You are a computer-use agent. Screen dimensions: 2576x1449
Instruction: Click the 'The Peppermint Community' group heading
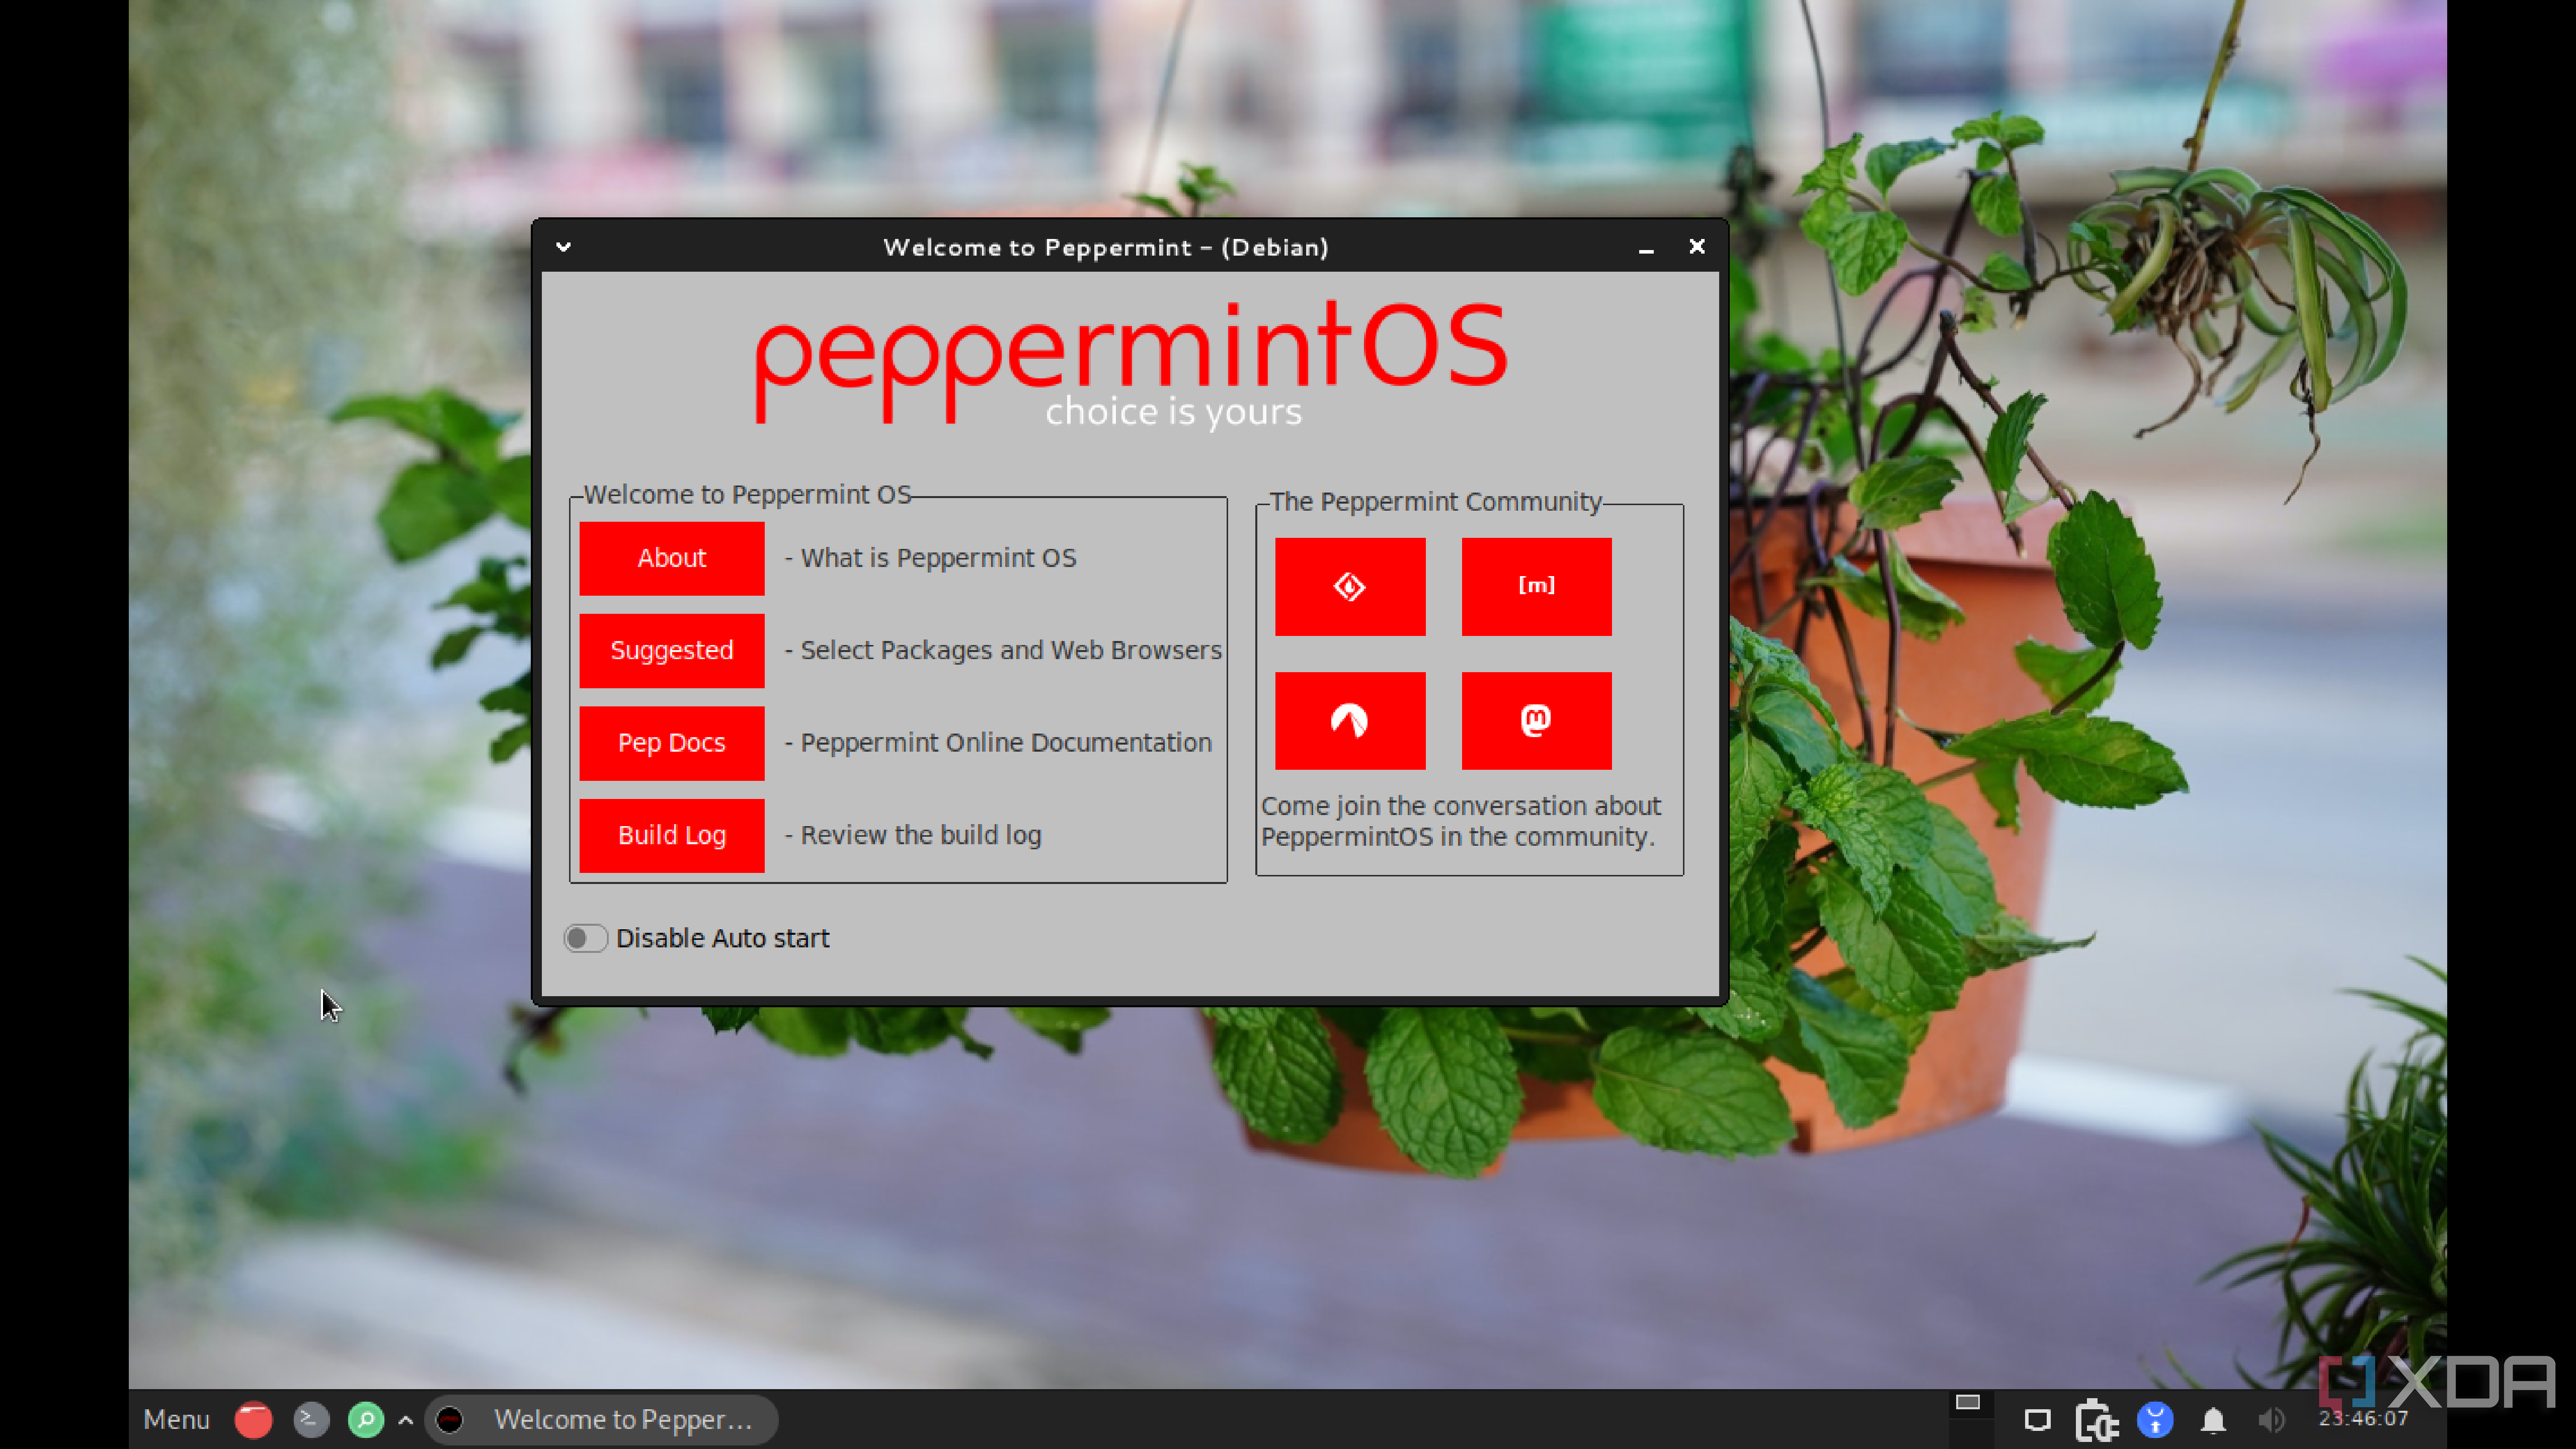click(1436, 501)
